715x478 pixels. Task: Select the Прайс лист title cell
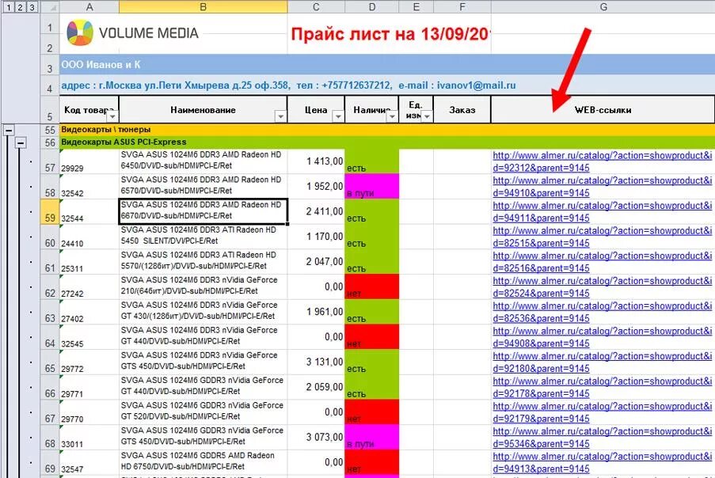pos(389,34)
